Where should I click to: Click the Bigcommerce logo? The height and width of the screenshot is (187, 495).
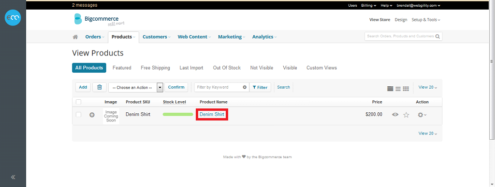tap(99, 19)
